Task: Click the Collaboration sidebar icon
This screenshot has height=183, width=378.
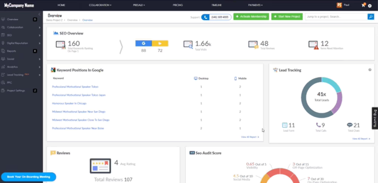Action: [x=3, y=27]
